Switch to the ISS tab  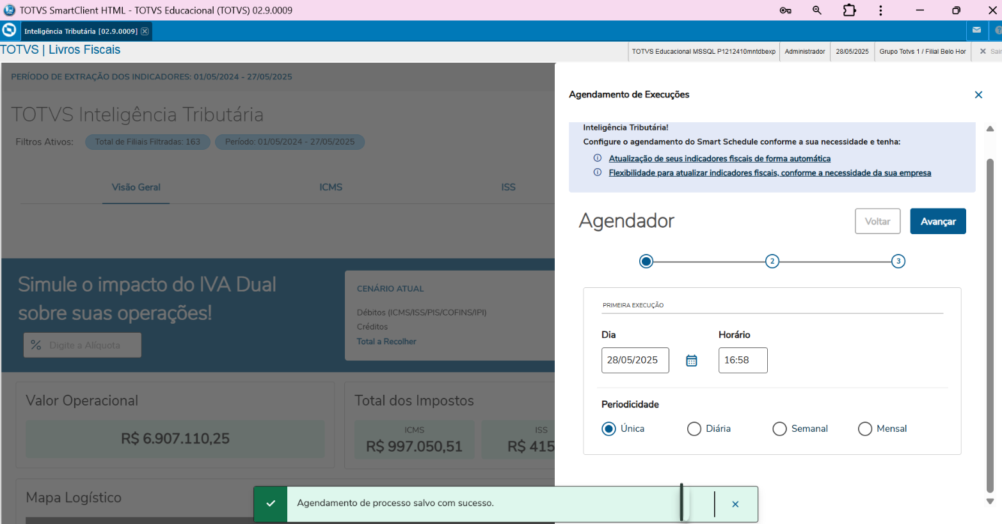pos(508,187)
